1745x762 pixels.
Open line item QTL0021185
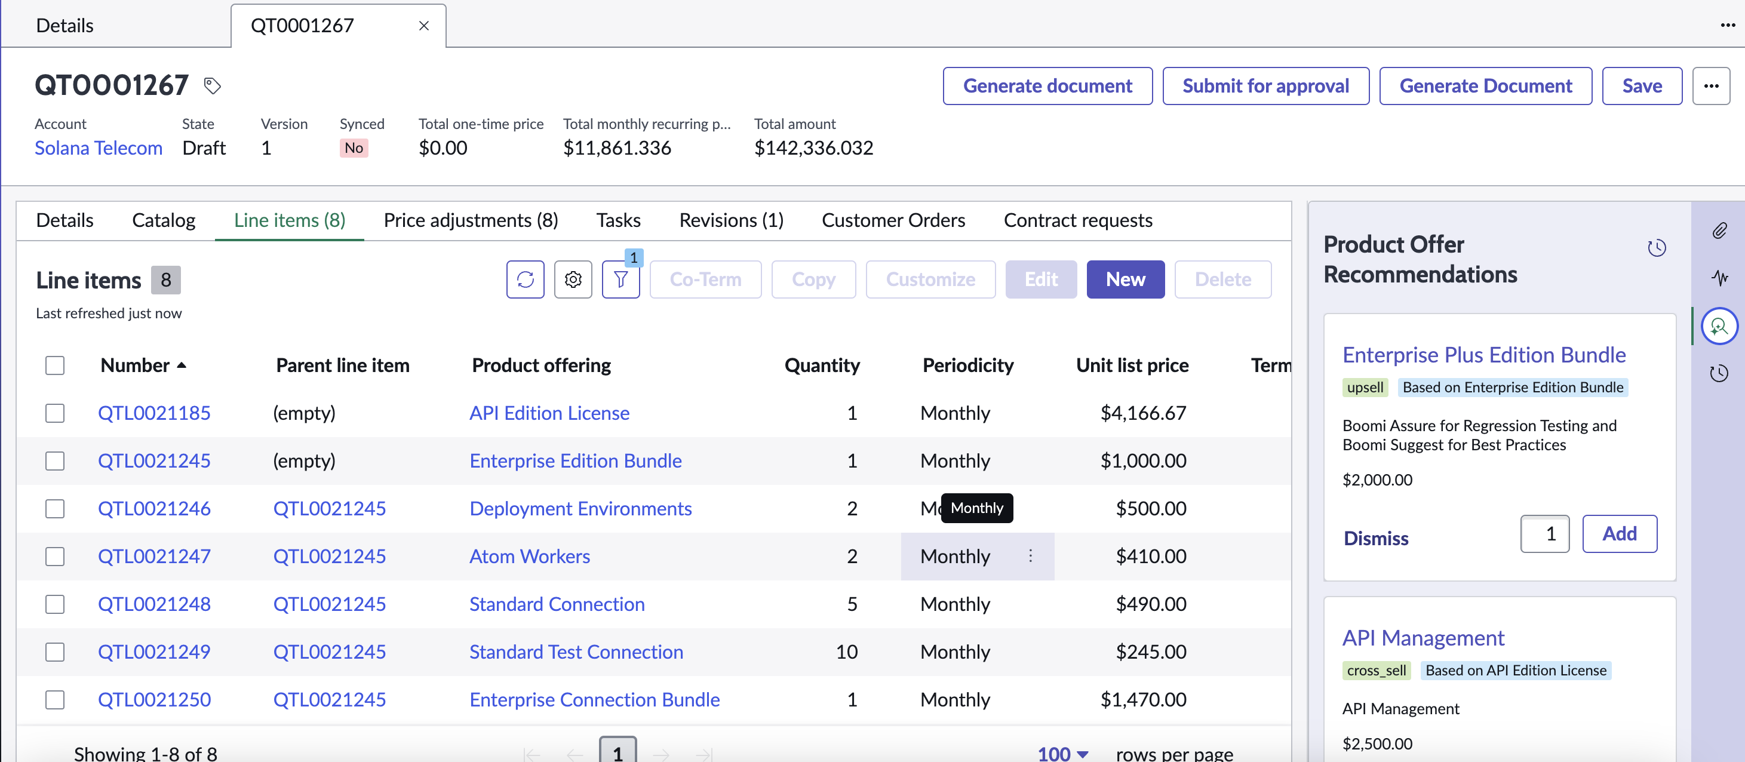click(x=153, y=413)
